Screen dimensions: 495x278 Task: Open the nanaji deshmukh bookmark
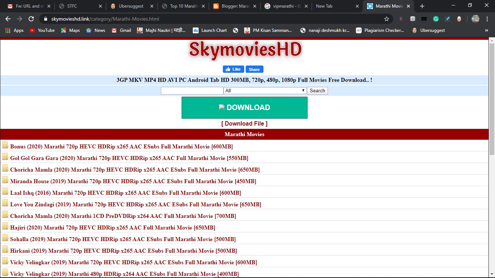pyautogui.click(x=325, y=30)
